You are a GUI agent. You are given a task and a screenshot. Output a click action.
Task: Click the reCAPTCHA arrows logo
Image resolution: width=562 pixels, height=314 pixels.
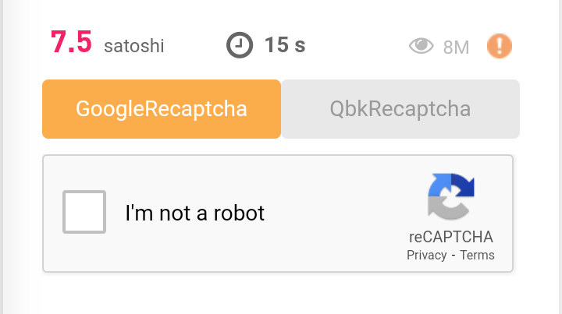[x=451, y=196]
